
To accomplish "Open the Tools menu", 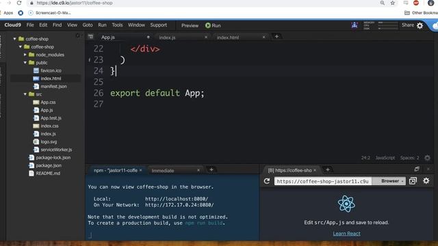I will 117,25.
